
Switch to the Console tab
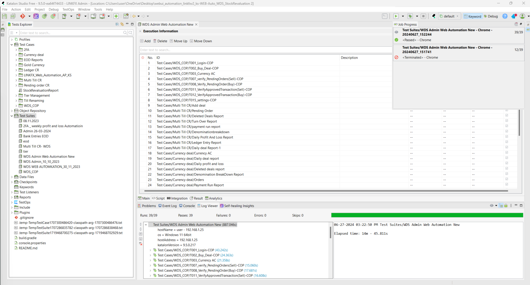[x=187, y=206]
